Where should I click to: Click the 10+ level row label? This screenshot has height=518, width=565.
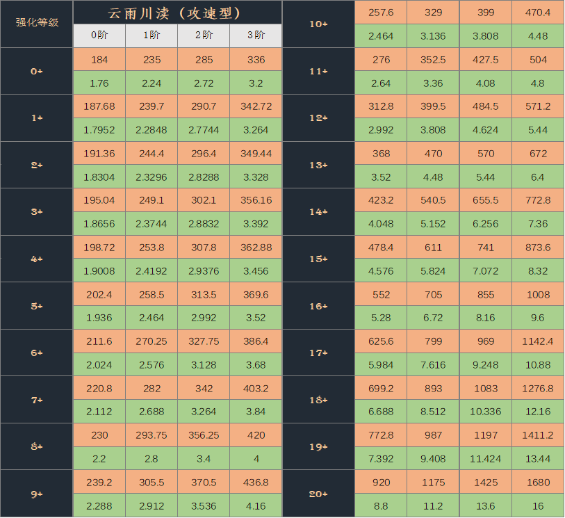click(x=318, y=24)
